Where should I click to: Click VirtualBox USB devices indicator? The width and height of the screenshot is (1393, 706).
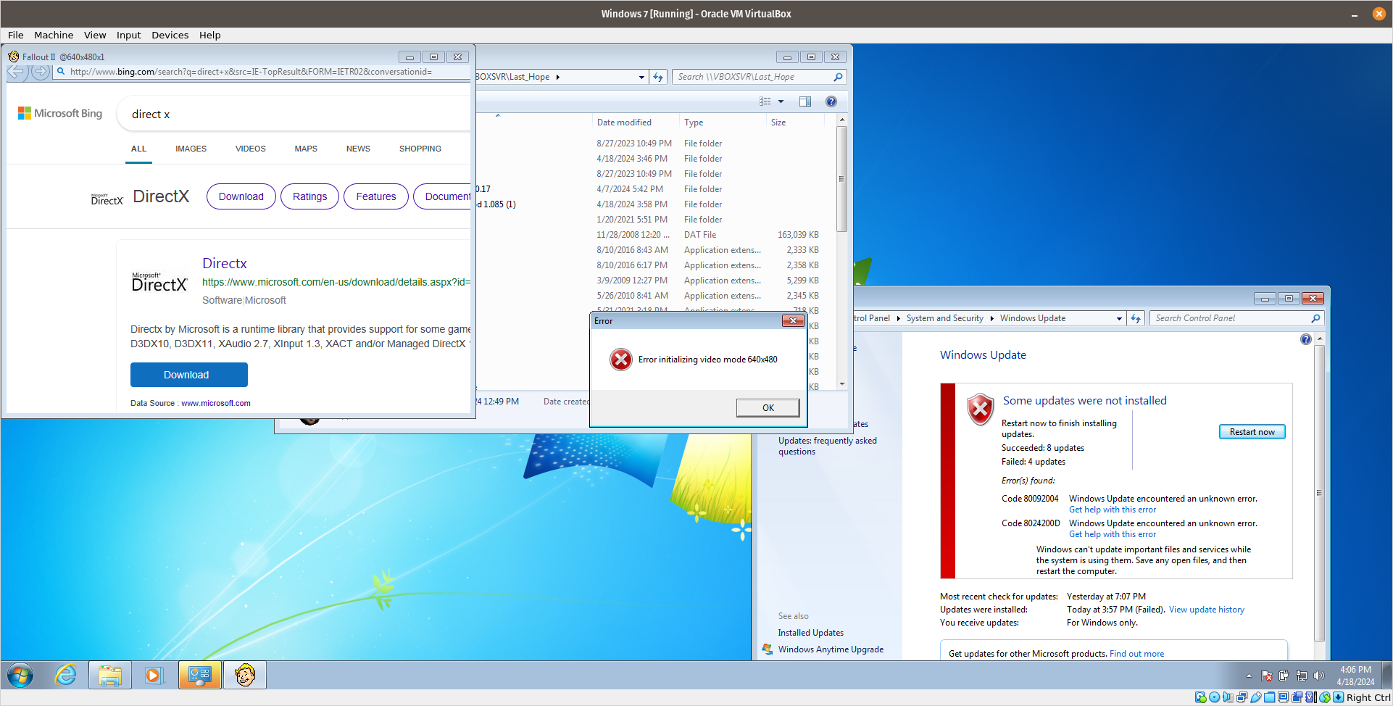1256,697
